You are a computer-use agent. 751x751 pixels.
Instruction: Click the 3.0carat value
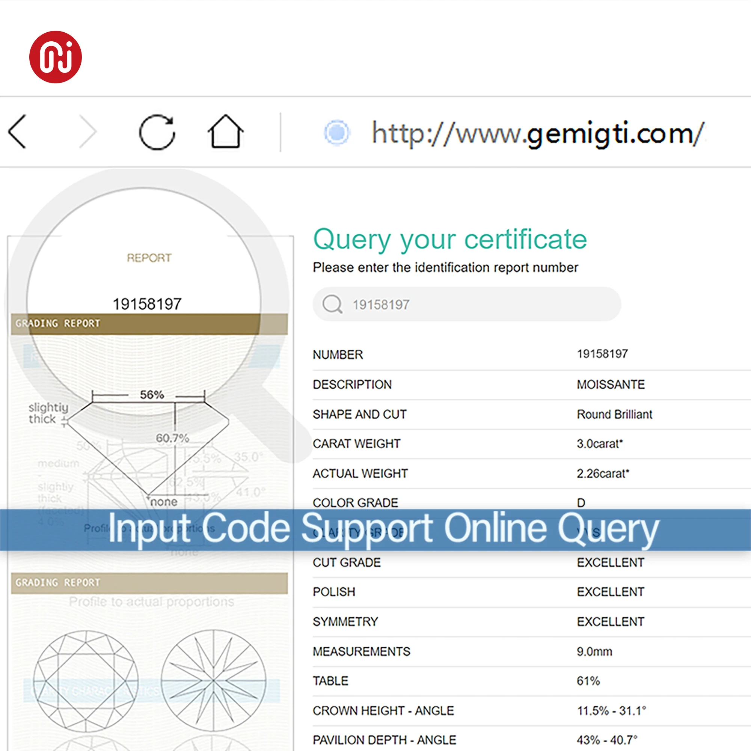tap(600, 443)
